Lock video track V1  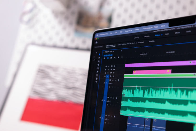pos(105,76)
